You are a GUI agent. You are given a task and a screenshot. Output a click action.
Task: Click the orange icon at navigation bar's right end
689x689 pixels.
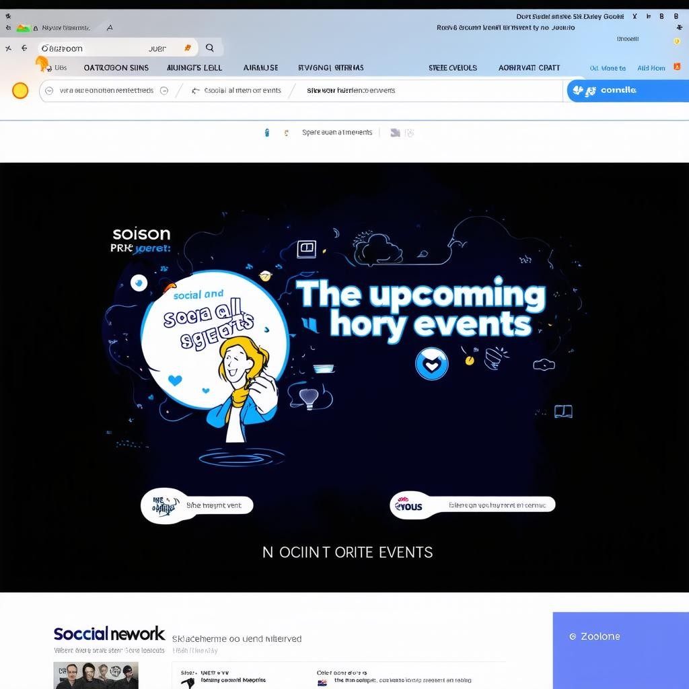pyautogui.click(x=677, y=67)
